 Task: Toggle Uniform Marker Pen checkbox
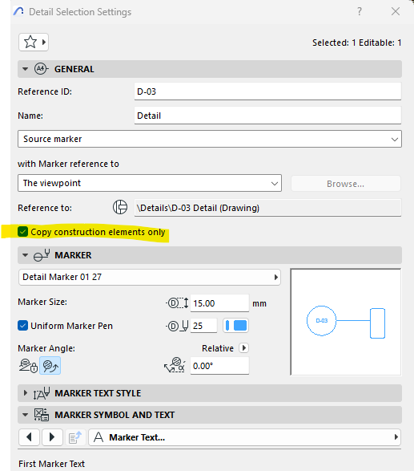[x=22, y=326]
